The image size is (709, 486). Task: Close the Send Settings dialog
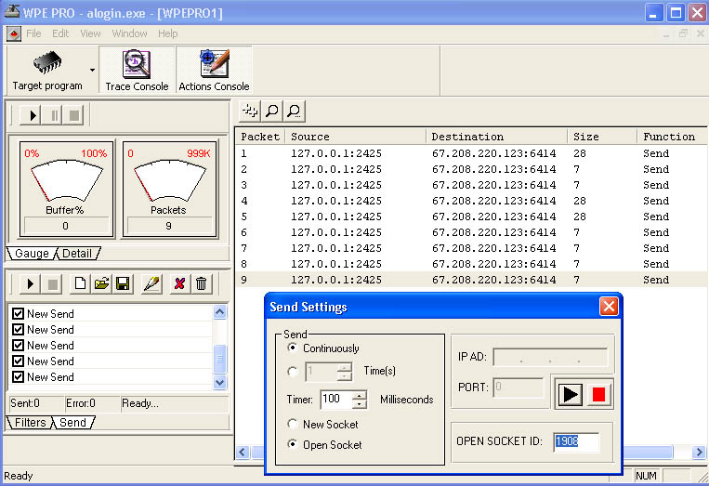(609, 307)
